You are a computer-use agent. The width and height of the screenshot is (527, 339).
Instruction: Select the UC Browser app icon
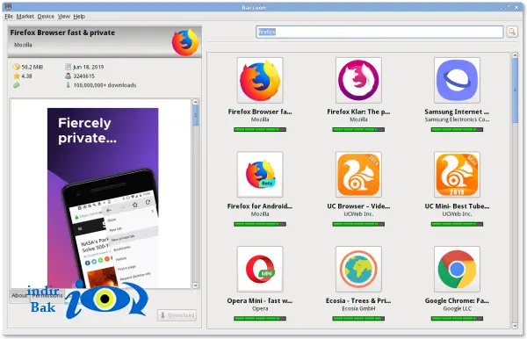[x=358, y=175]
